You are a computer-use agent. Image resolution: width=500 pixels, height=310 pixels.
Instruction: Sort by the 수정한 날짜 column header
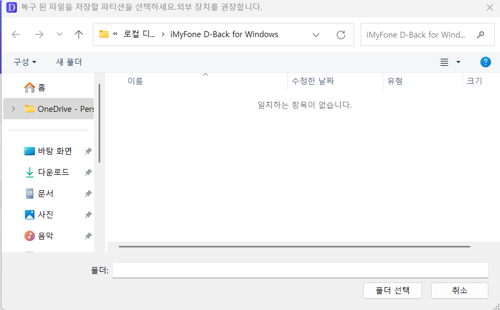click(336, 81)
